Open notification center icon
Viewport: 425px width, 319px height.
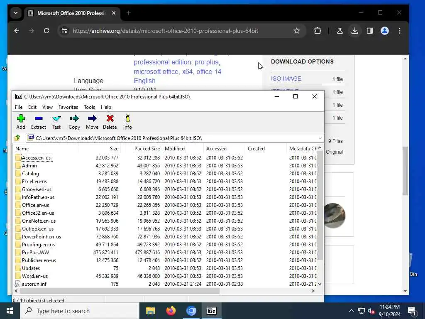[x=412, y=311]
